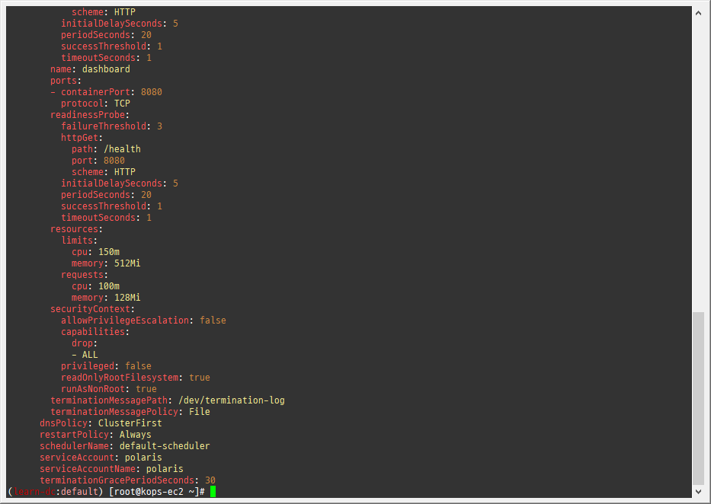Screen dimensions: 711x504
Task: Click the /health probe path text
Action: (122, 148)
